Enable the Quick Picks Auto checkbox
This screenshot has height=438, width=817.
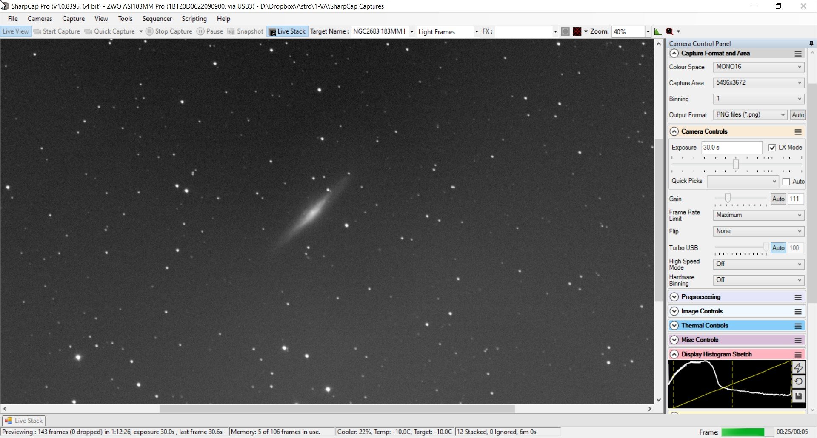coord(786,182)
